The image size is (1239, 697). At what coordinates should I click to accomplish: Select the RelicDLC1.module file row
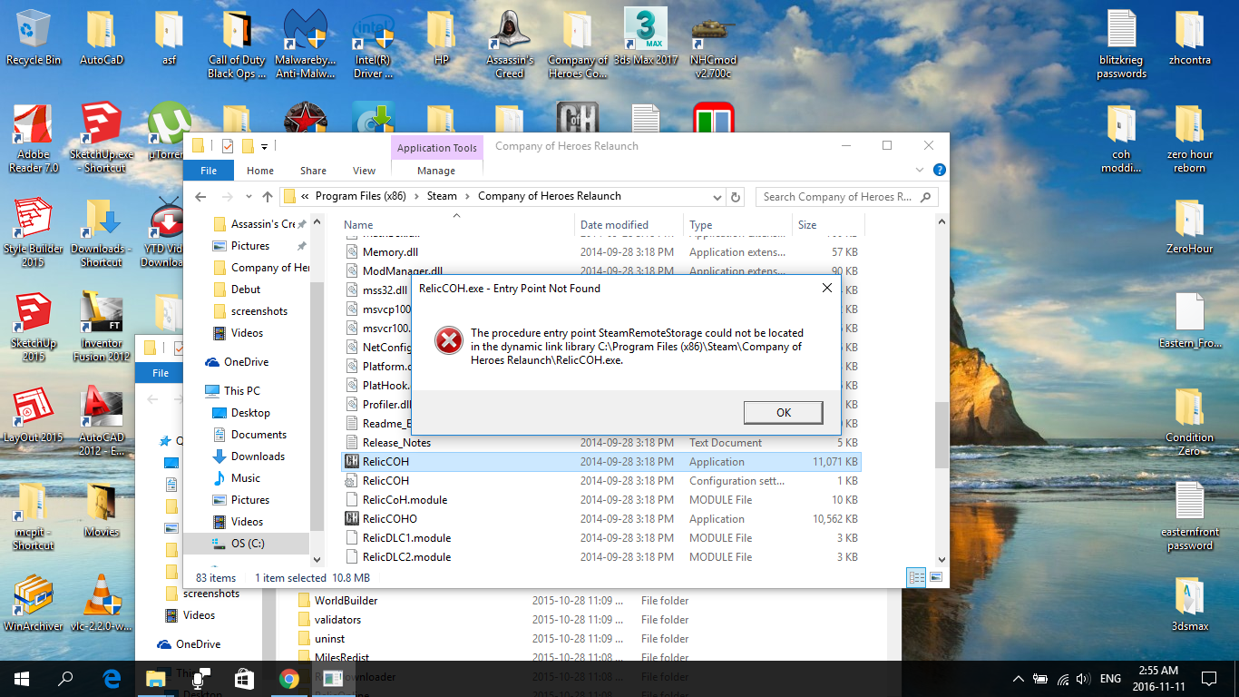click(600, 538)
